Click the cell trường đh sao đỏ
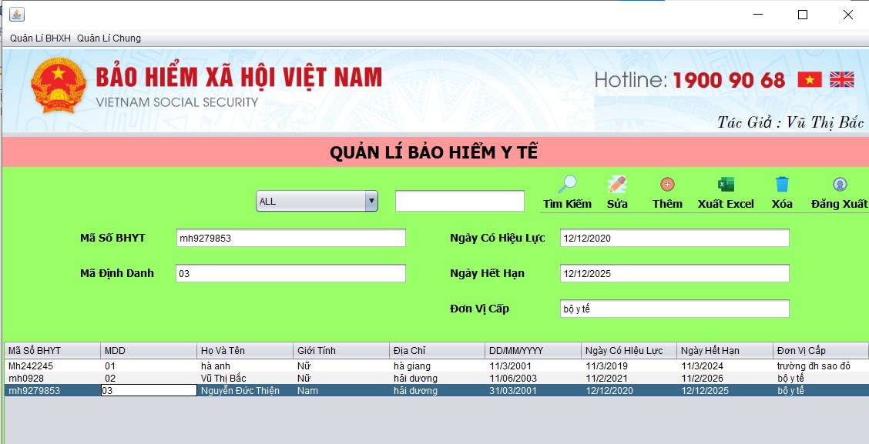 pos(820,366)
